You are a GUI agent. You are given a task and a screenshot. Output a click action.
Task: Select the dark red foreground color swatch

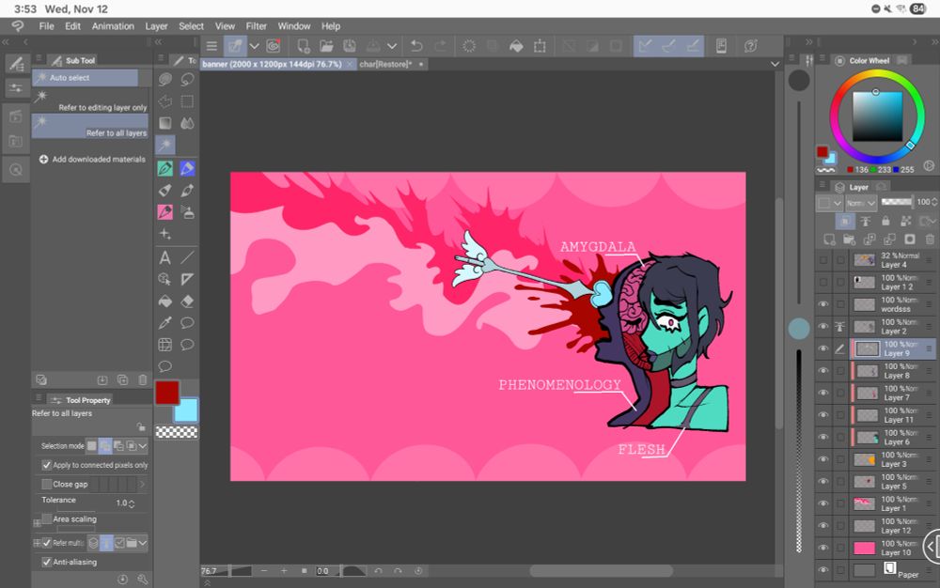coord(167,392)
